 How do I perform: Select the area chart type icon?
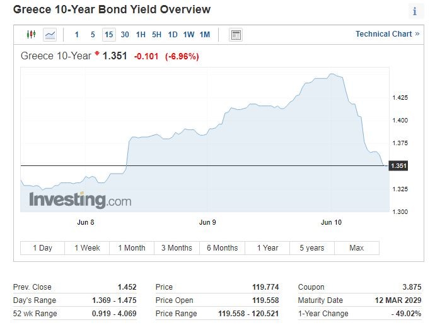click(50, 35)
